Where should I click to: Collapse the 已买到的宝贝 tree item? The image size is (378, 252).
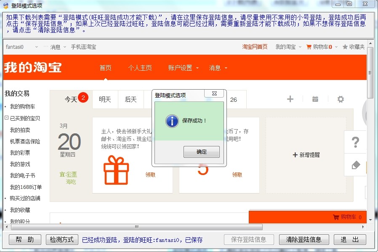pyautogui.click(x=7, y=118)
